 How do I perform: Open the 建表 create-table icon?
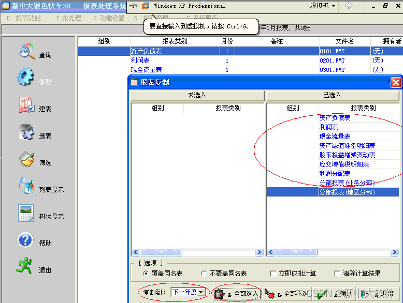coord(26,105)
